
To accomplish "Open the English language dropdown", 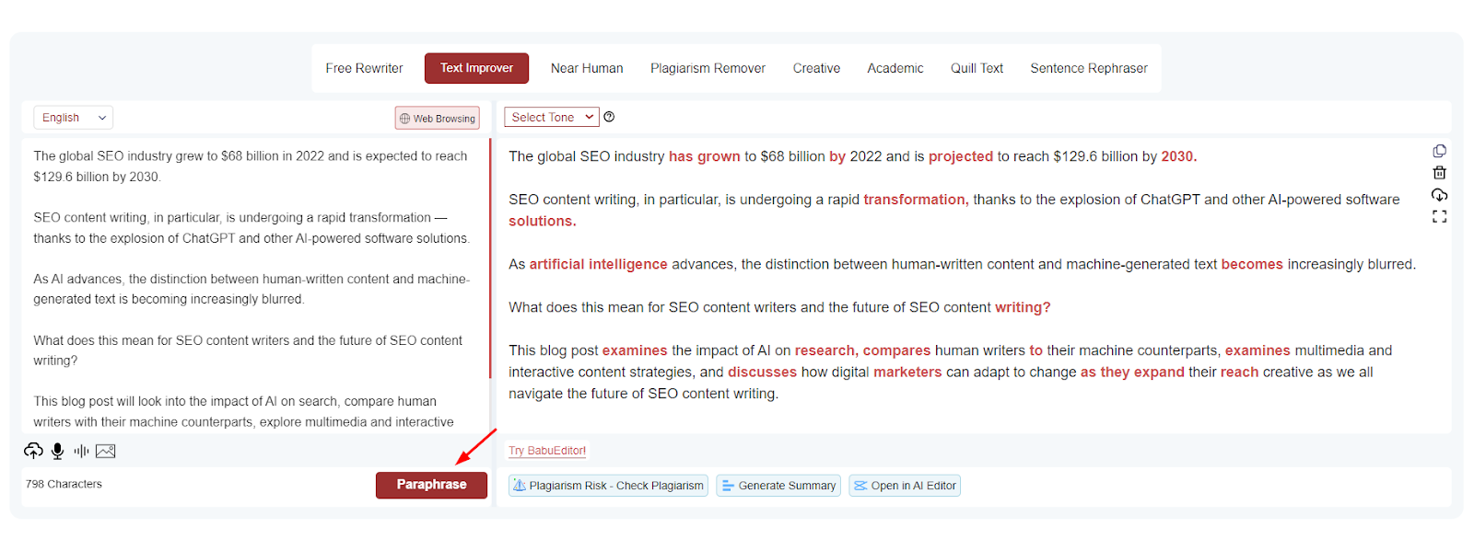I will pyautogui.click(x=73, y=118).
